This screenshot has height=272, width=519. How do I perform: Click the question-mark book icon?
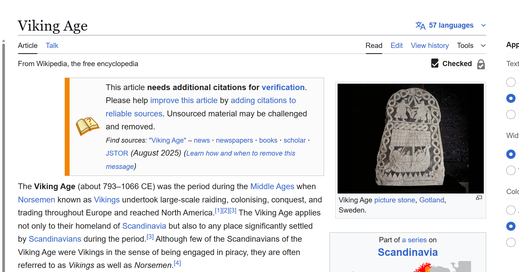[87, 126]
